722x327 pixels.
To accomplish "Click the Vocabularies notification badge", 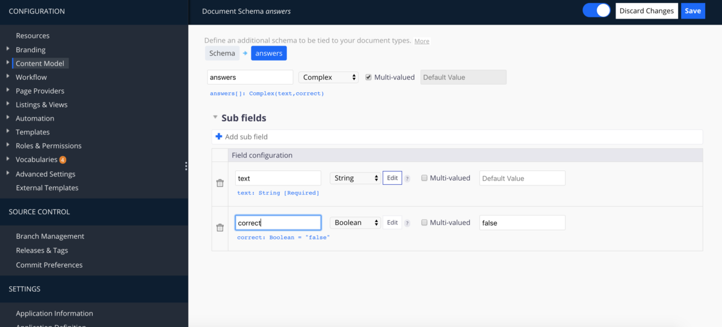I will tap(63, 160).
